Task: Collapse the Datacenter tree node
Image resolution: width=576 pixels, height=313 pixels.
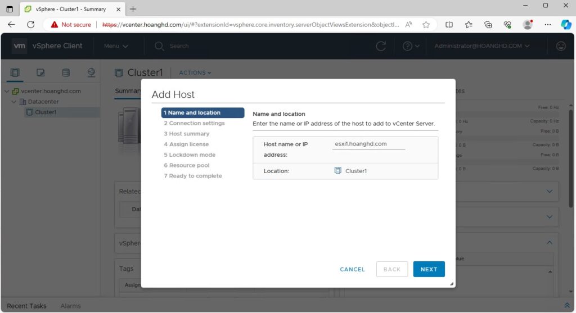Action: tap(14, 102)
